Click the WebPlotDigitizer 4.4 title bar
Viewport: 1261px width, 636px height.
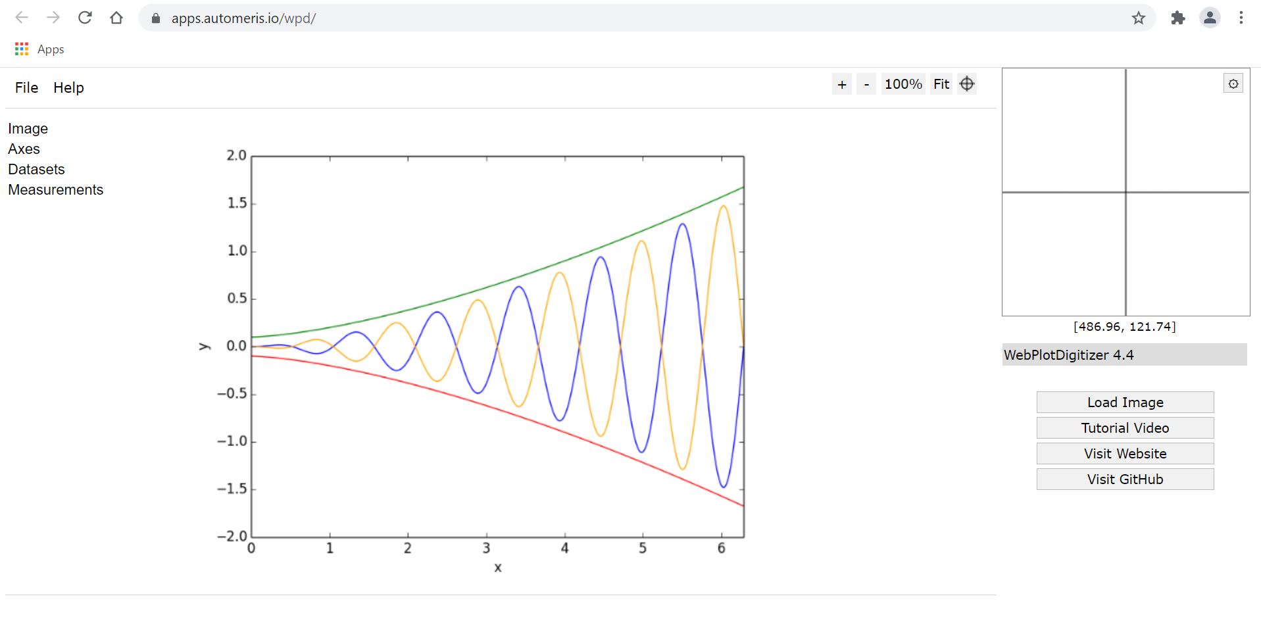click(x=1124, y=355)
